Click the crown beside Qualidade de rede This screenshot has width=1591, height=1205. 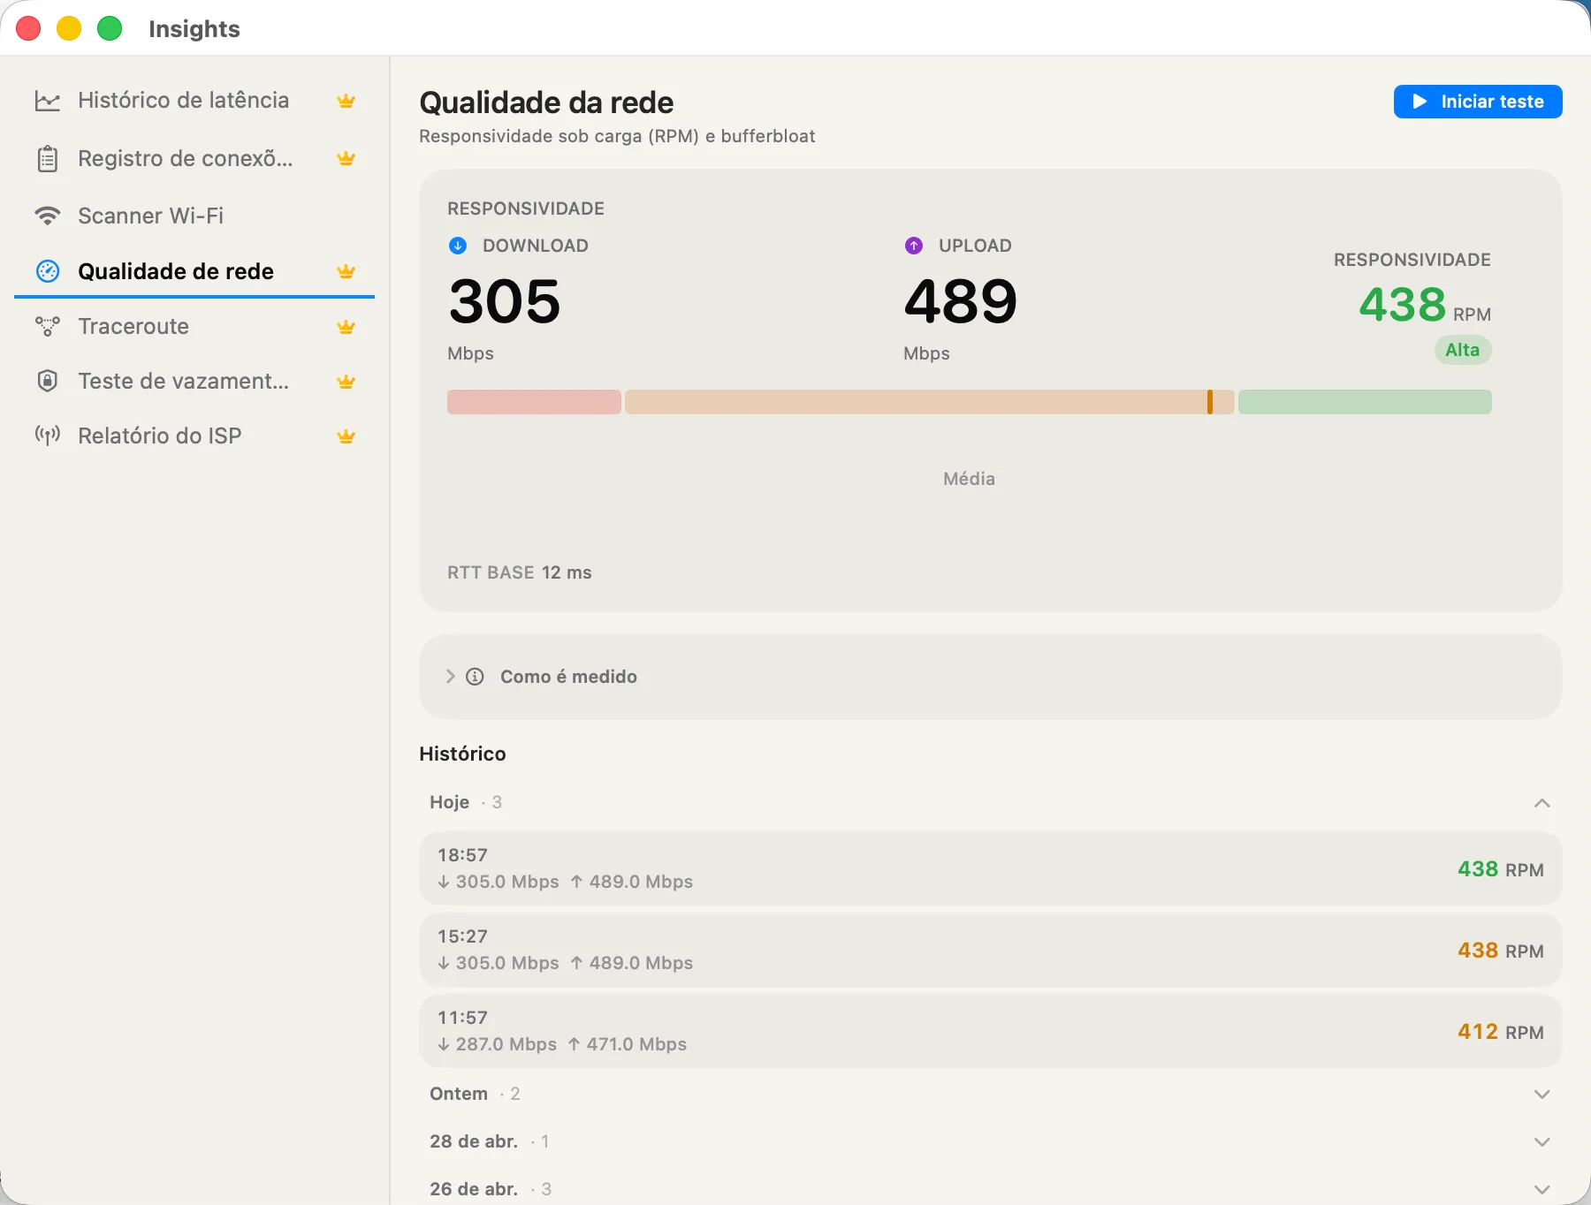[x=346, y=271]
